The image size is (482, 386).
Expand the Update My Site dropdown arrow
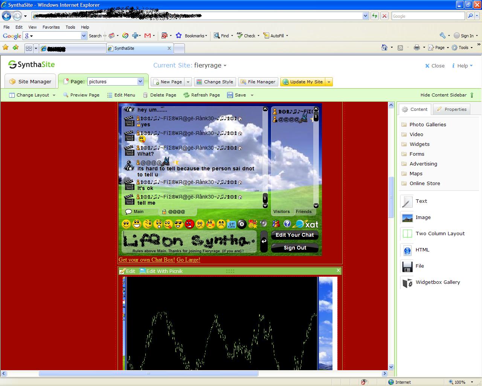[x=329, y=82]
